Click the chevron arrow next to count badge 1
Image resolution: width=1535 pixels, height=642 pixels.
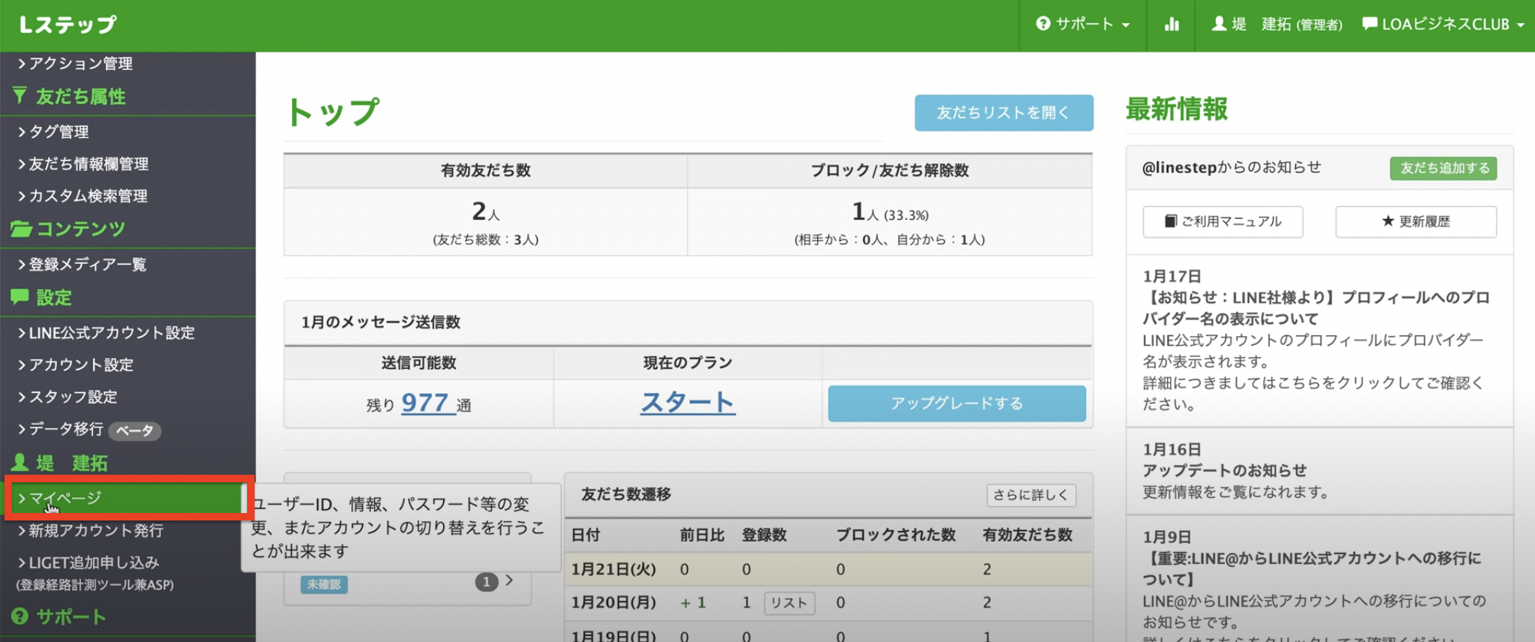[x=510, y=580]
